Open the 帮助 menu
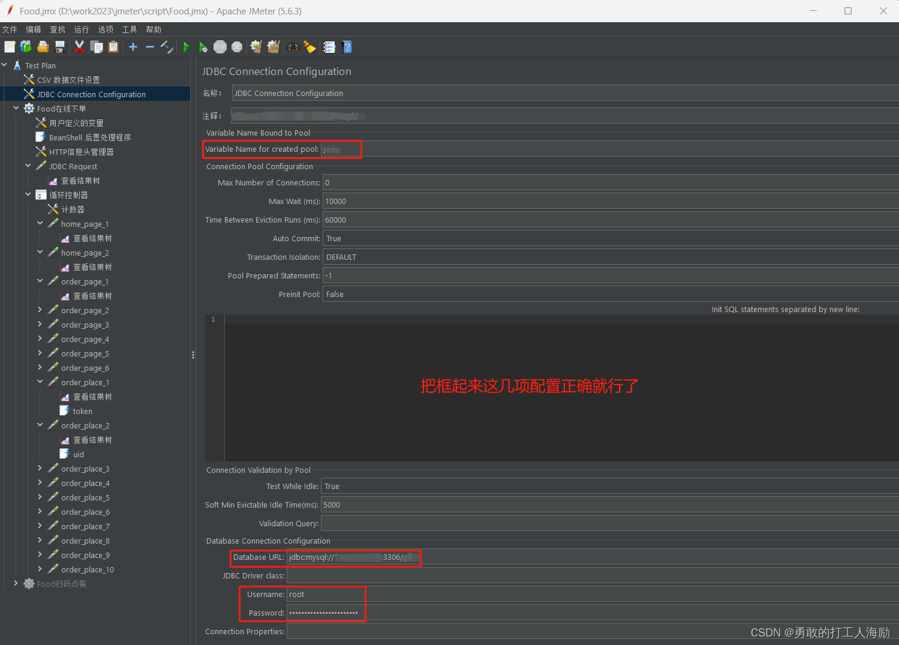 click(x=154, y=29)
